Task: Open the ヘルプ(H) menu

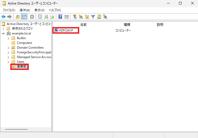Action: click(x=55, y=10)
